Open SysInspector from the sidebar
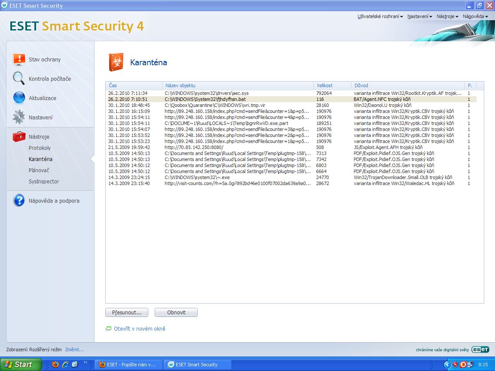 pyautogui.click(x=44, y=182)
